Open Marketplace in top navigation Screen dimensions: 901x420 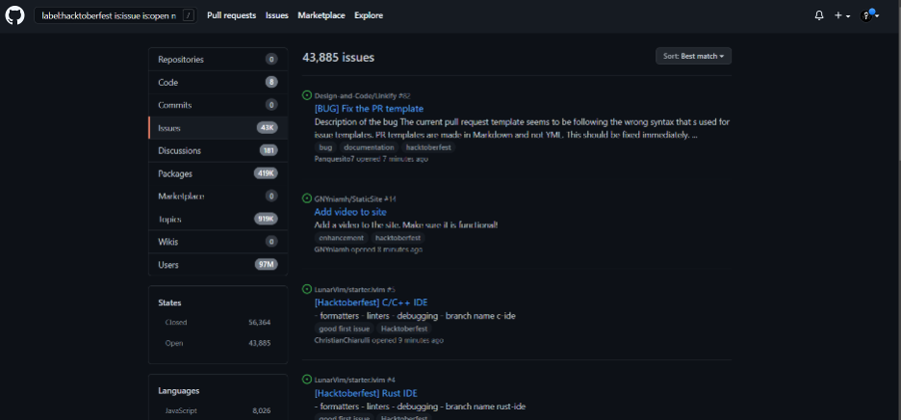pyautogui.click(x=322, y=15)
